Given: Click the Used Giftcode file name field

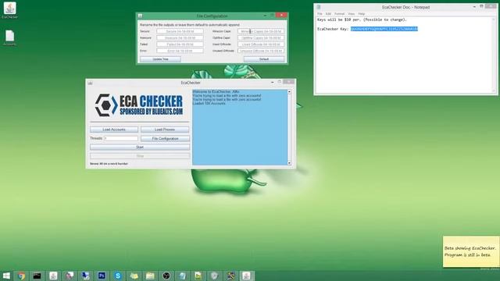Looking at the screenshot, I should coord(261,44).
